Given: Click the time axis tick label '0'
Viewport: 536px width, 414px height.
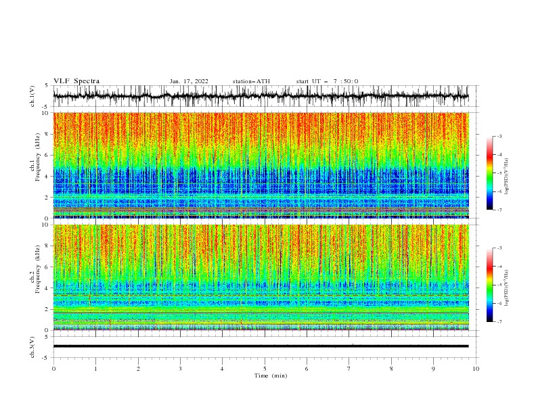Looking at the screenshot, I should click(53, 369).
